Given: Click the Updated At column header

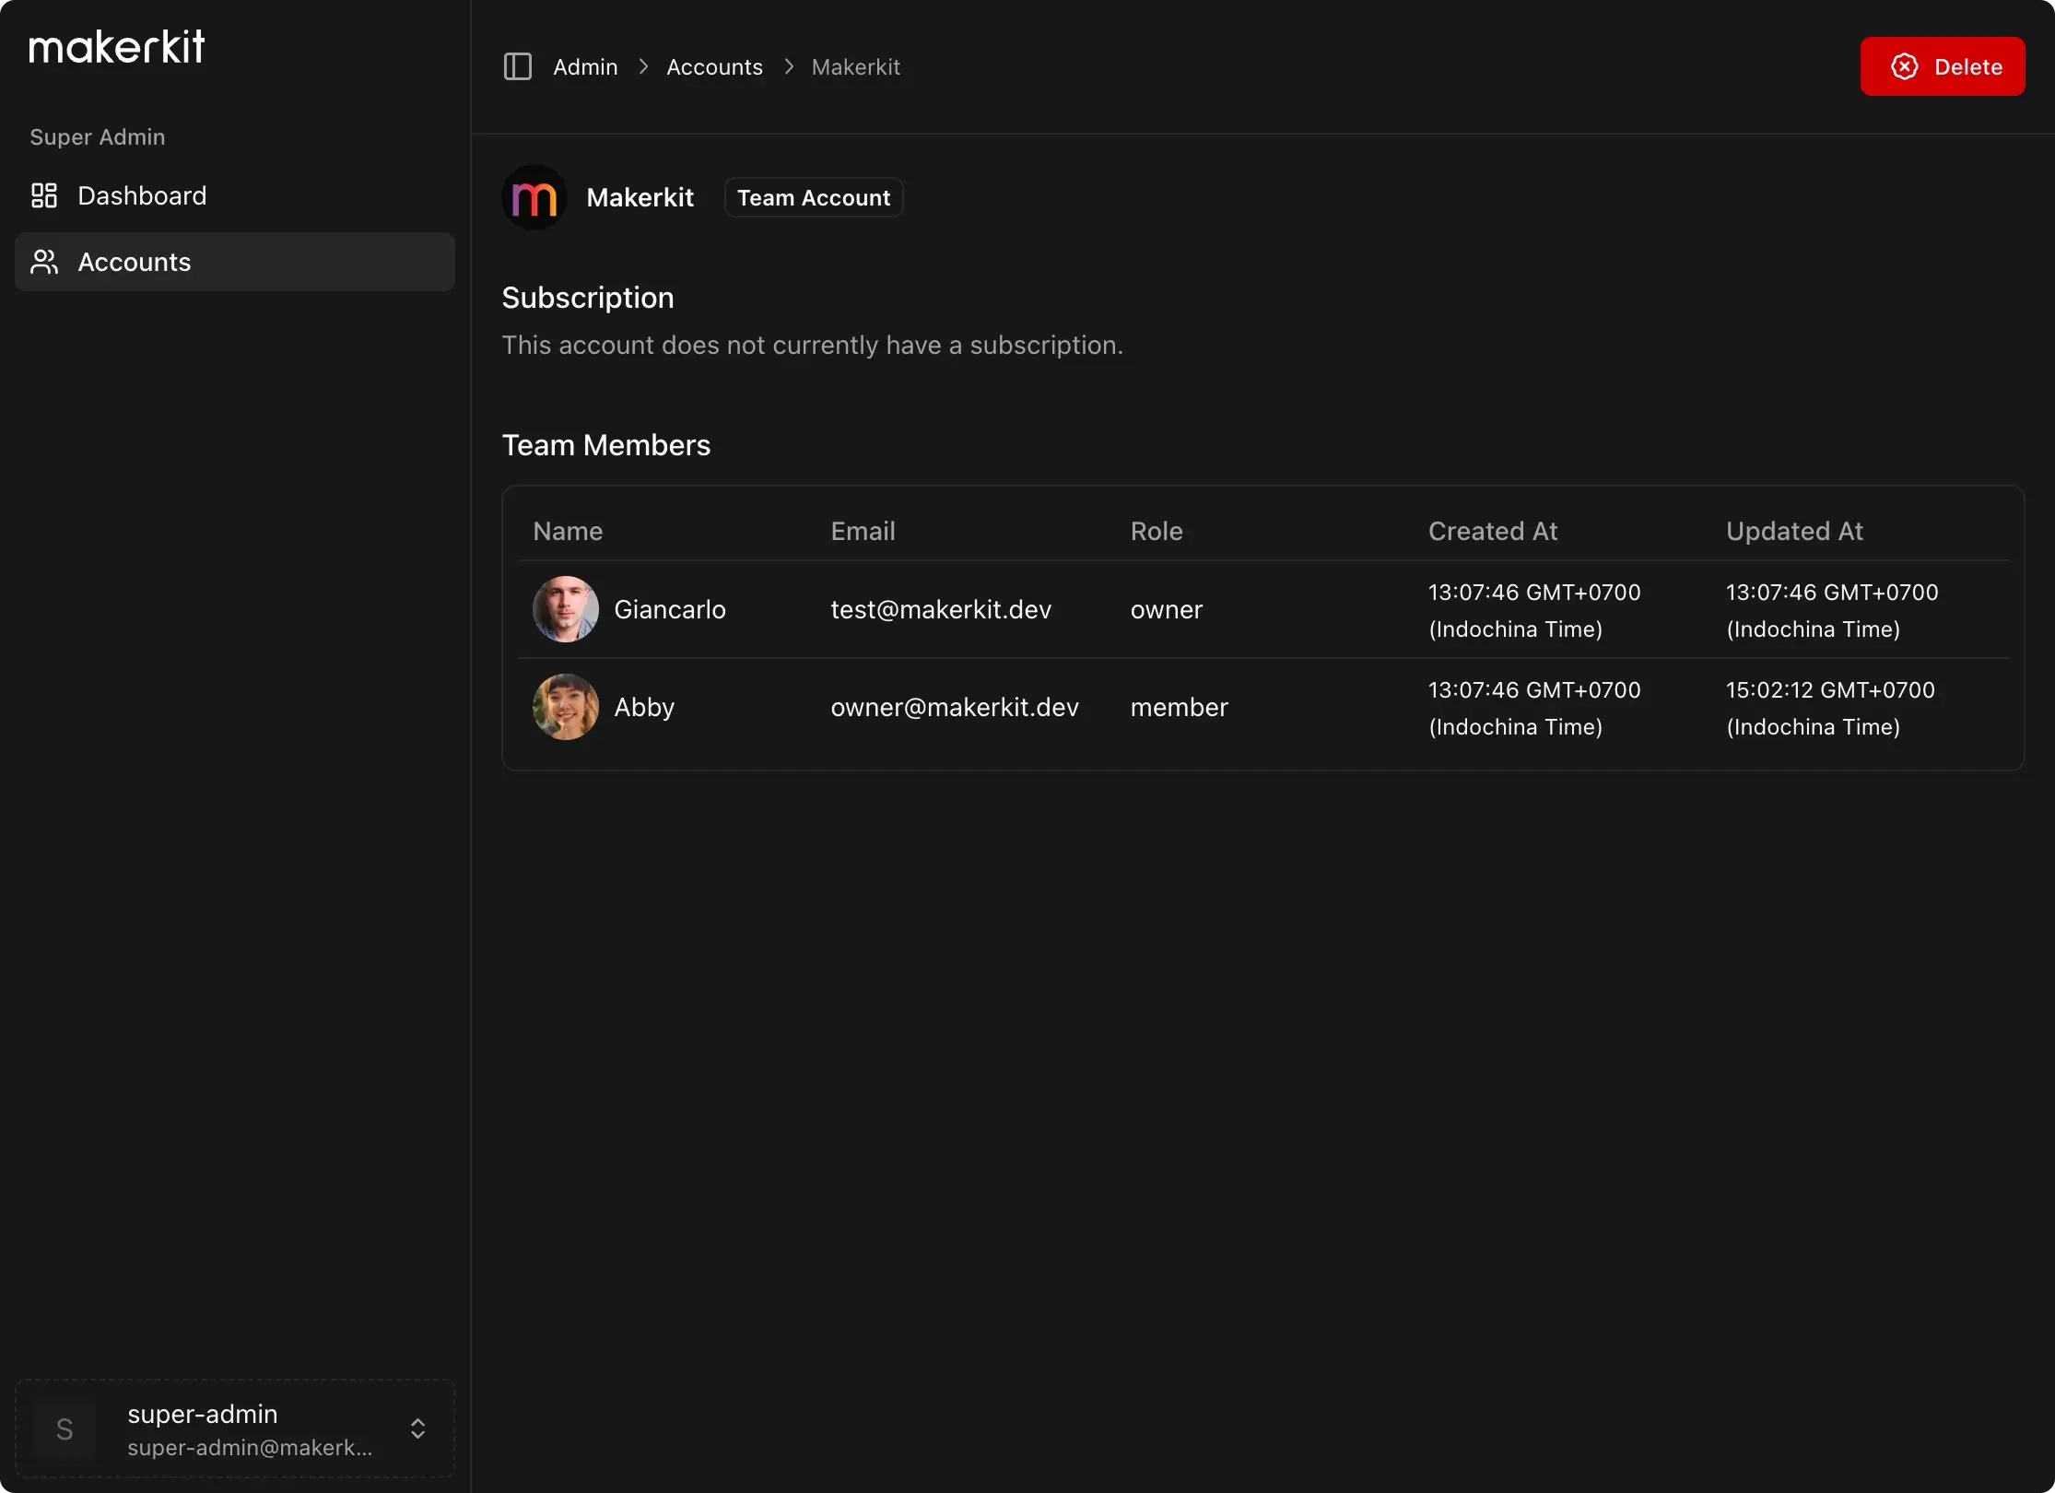Looking at the screenshot, I should (1793, 531).
